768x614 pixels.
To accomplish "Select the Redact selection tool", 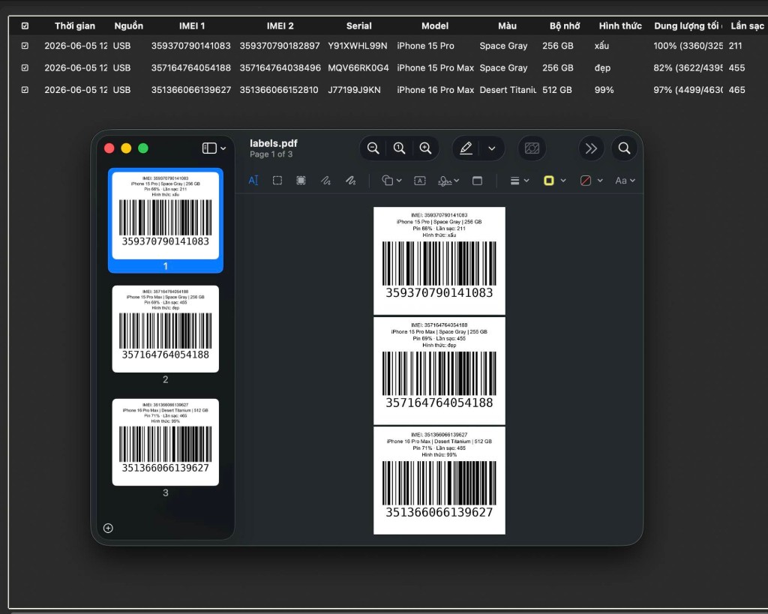I will (x=301, y=181).
